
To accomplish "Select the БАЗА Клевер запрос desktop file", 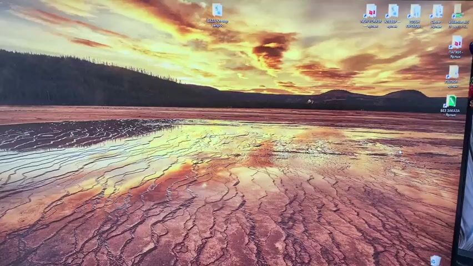I will [217, 15].
